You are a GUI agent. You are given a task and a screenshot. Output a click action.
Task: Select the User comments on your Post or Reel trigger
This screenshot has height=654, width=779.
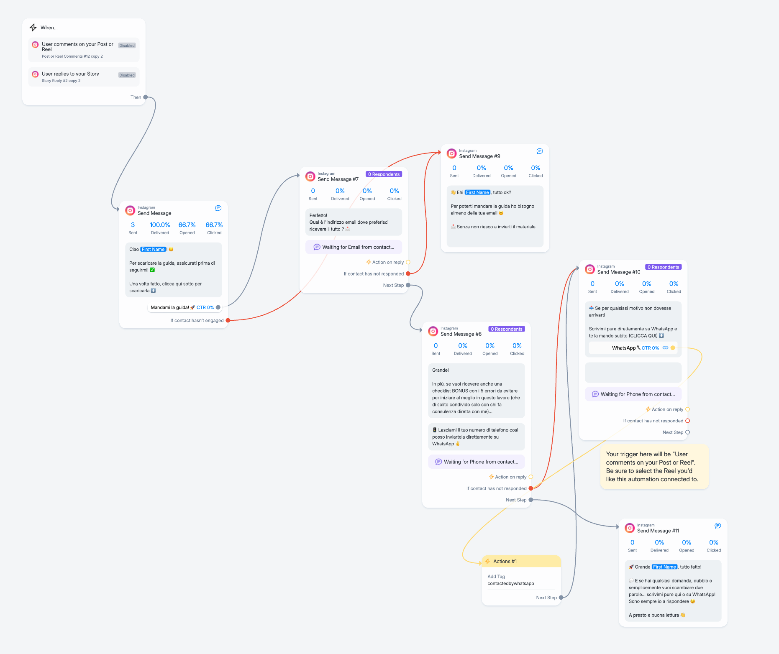(84, 50)
